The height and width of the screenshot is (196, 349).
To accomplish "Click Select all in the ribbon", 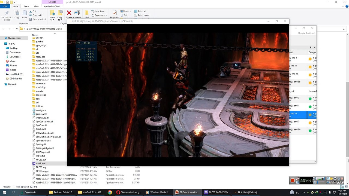I will click(140, 11).
